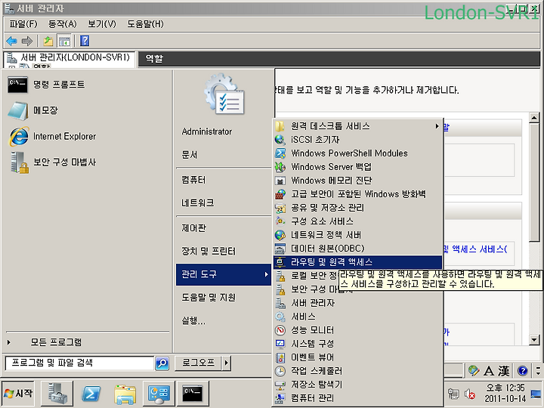The height and width of the screenshot is (408, 544).
Task: Open PowerShell taskbar icon
Action: 91,394
